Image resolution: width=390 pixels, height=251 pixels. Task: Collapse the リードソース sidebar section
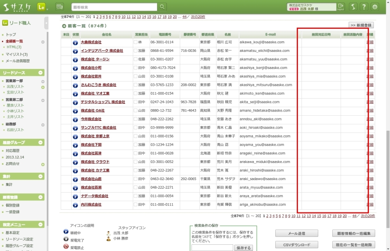41,73
